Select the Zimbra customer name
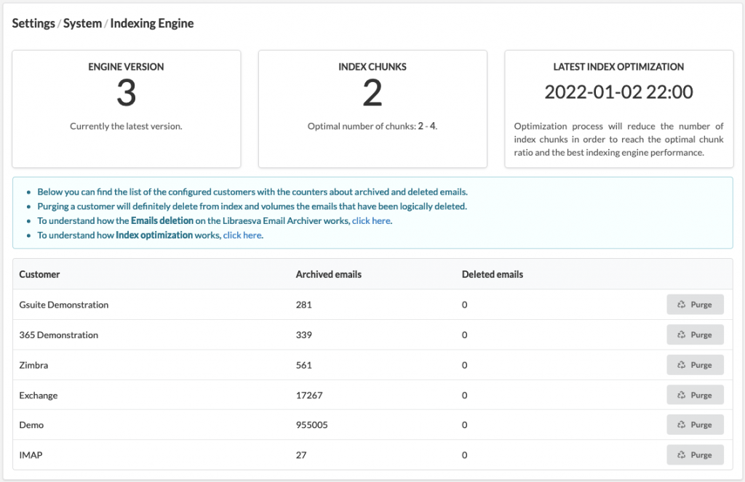Image resolution: width=745 pixels, height=482 pixels. 33,365
